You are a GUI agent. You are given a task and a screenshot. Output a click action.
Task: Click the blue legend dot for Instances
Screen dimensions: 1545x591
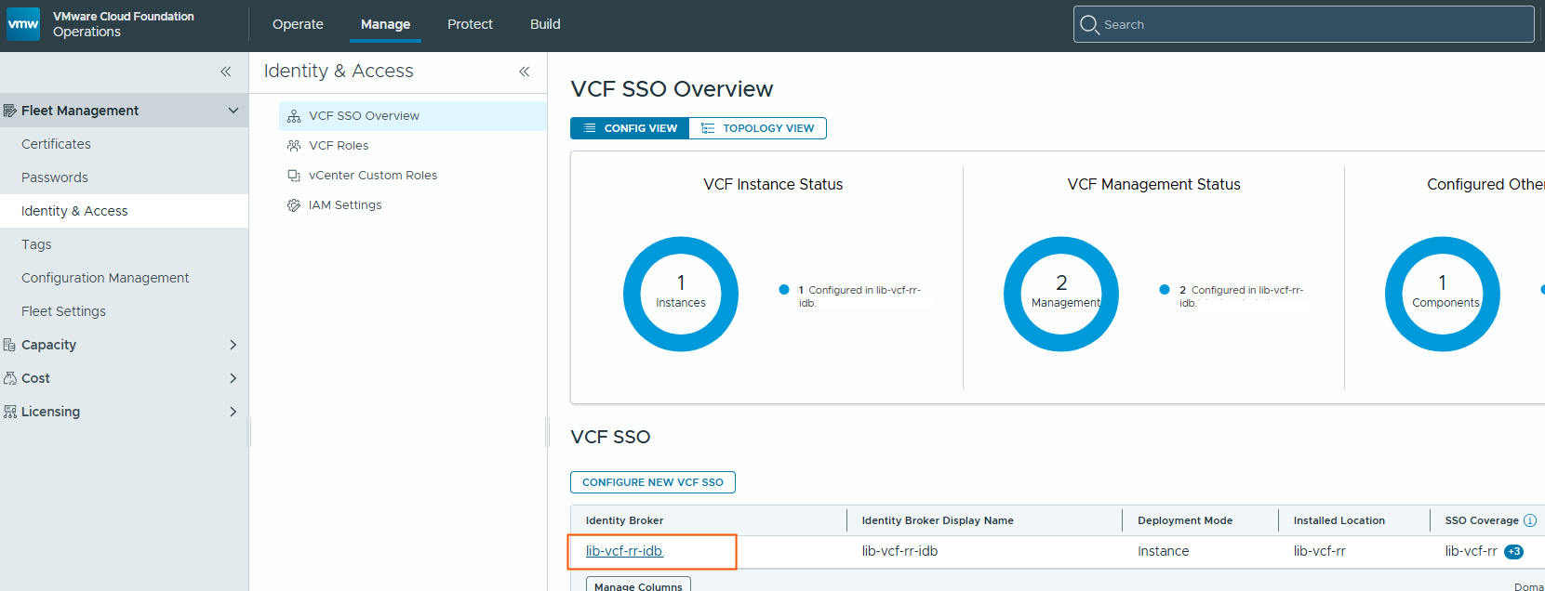tap(784, 290)
